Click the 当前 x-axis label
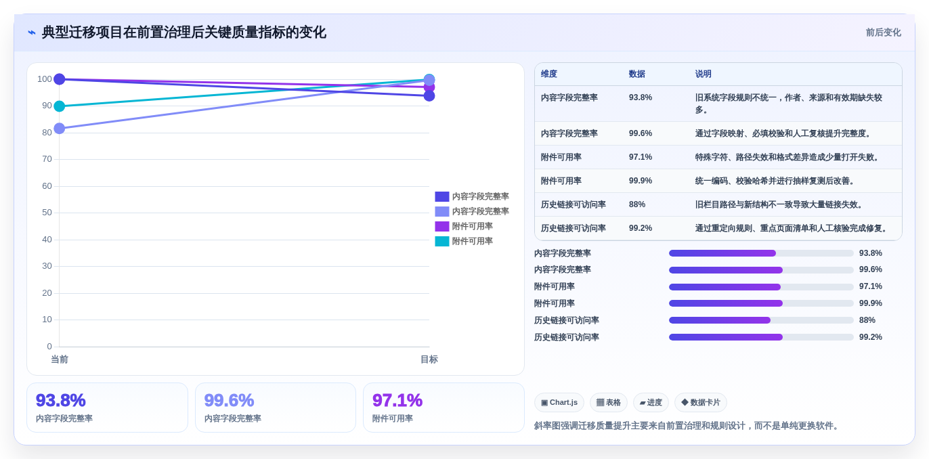This screenshot has height=459, width=929. point(60,359)
